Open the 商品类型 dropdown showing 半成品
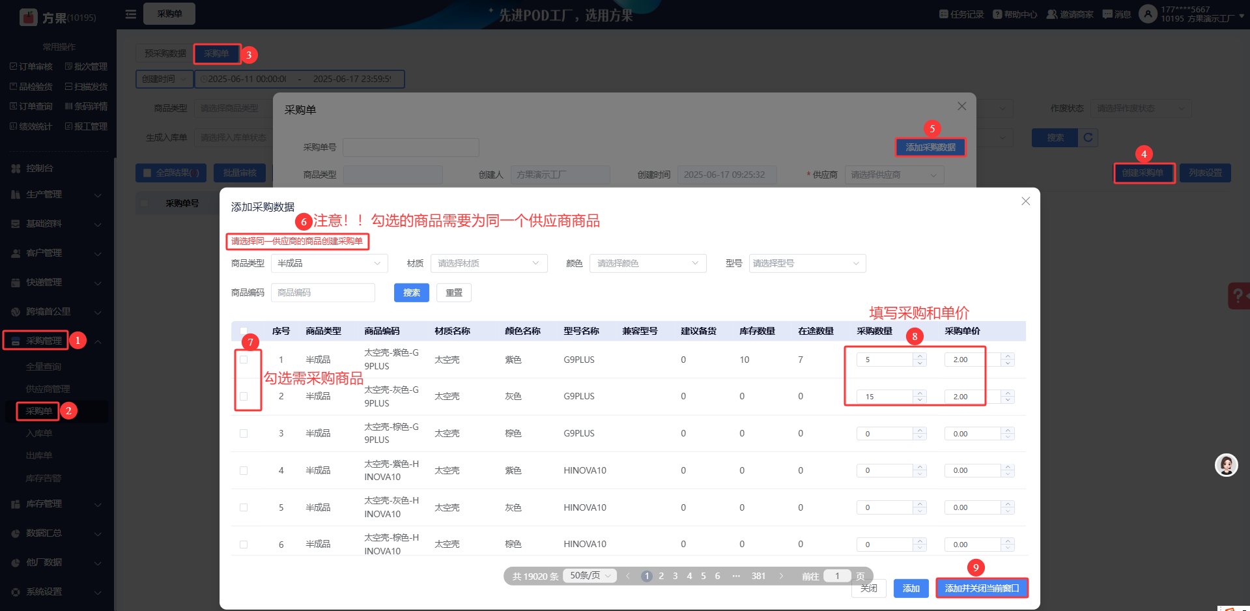 [329, 263]
